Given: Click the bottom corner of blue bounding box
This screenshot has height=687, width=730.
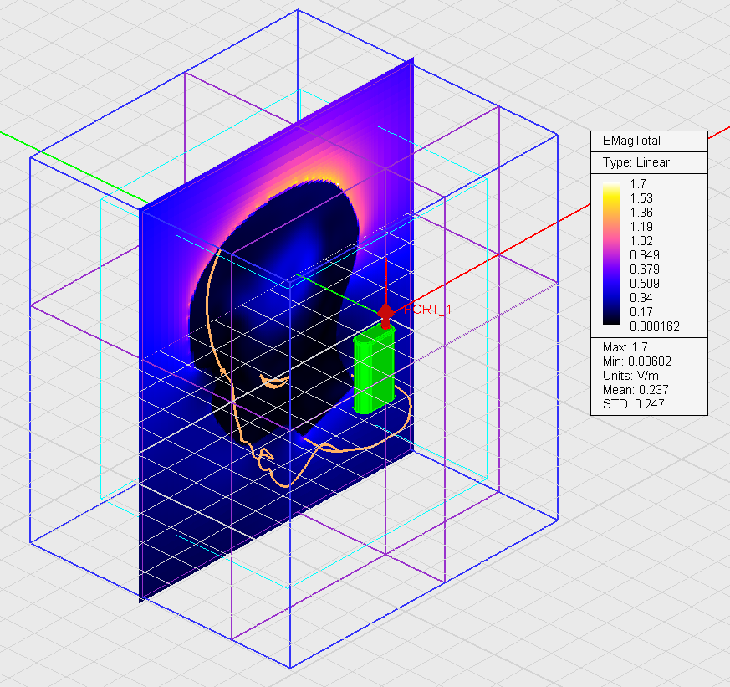Looking at the screenshot, I should tap(290, 667).
